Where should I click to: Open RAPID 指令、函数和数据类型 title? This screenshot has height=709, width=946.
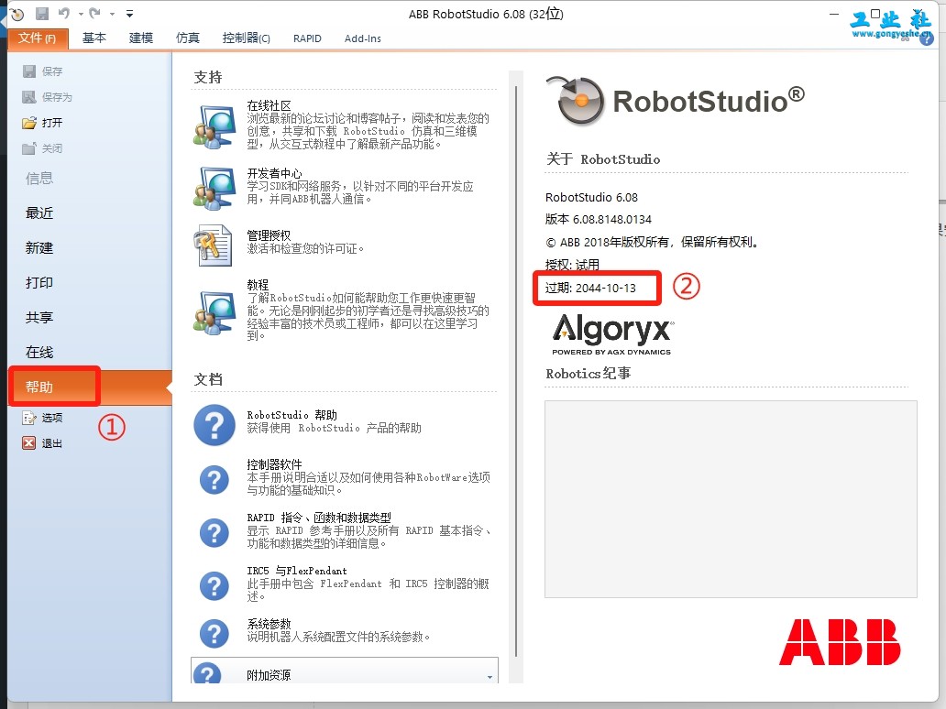[x=319, y=518]
